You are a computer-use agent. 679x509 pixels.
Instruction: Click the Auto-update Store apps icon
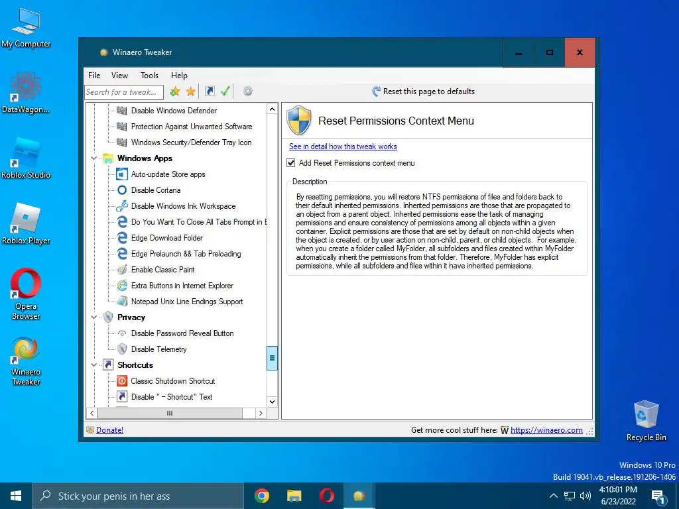tap(122, 174)
